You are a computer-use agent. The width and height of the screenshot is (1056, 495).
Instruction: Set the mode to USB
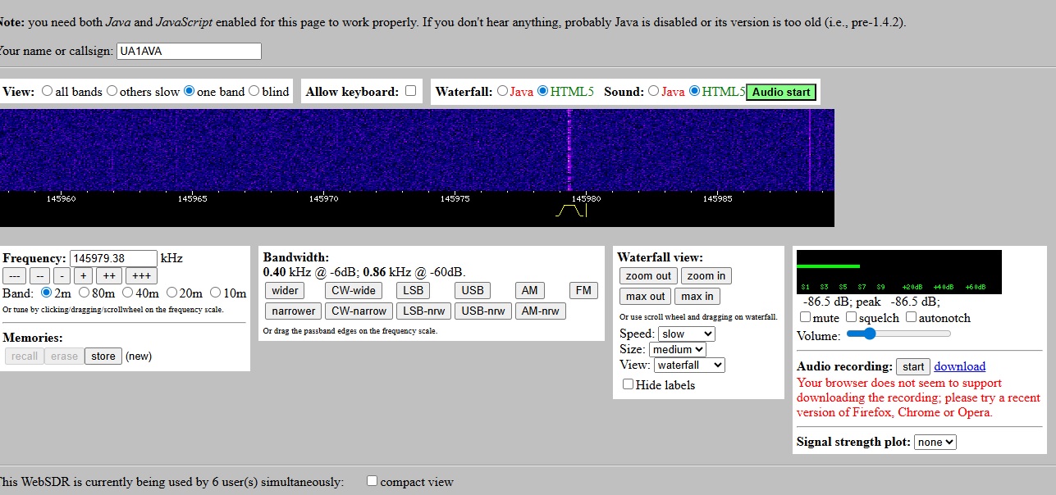tap(473, 290)
